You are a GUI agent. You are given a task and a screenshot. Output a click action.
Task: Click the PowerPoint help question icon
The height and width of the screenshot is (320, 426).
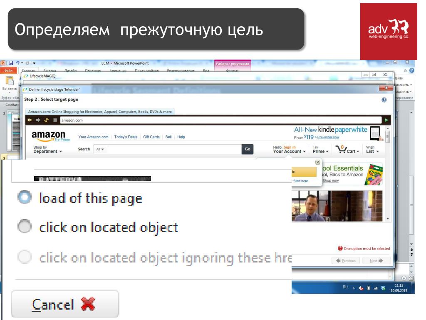(412, 70)
